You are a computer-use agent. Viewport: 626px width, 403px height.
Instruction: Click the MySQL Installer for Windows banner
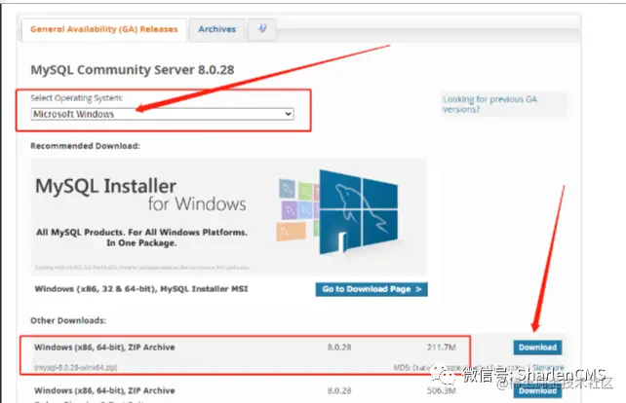click(229, 217)
